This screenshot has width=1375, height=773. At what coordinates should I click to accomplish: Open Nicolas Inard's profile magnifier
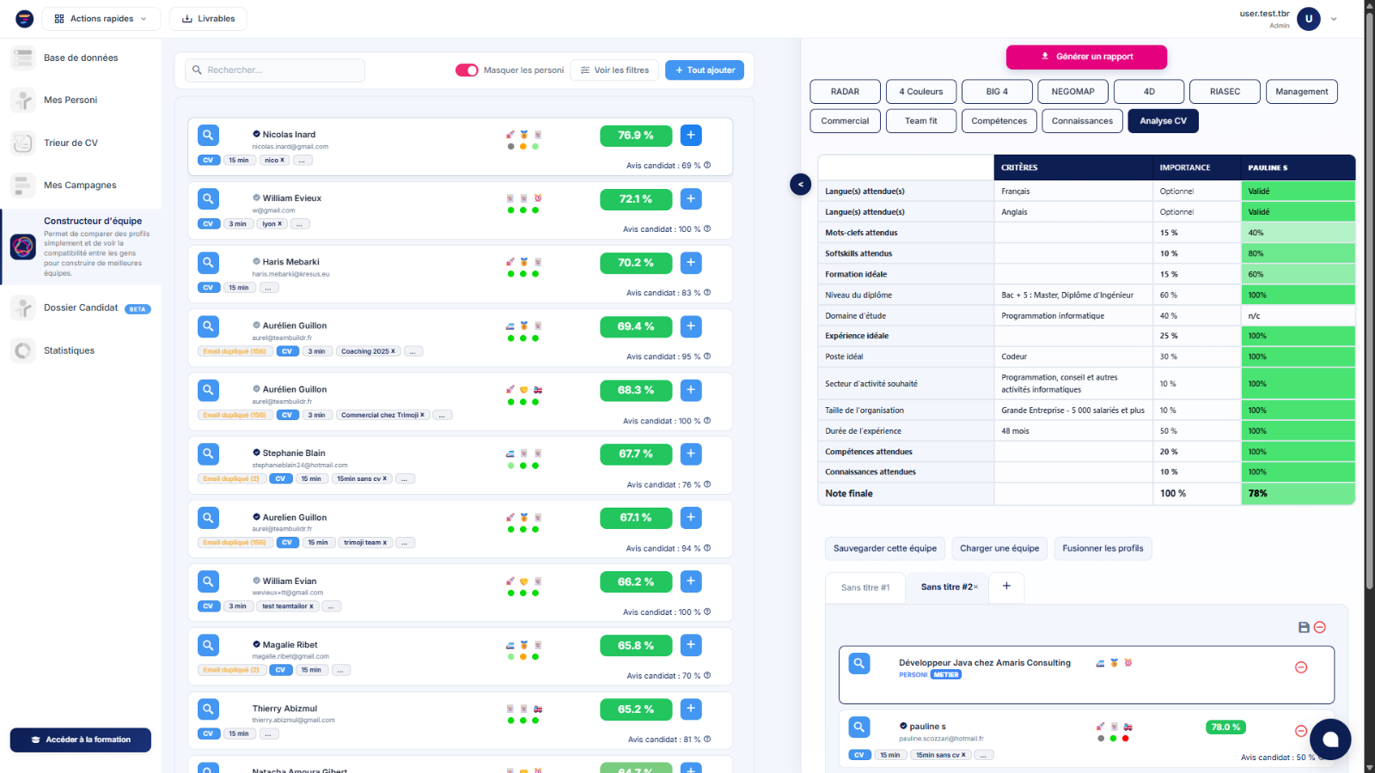208,135
